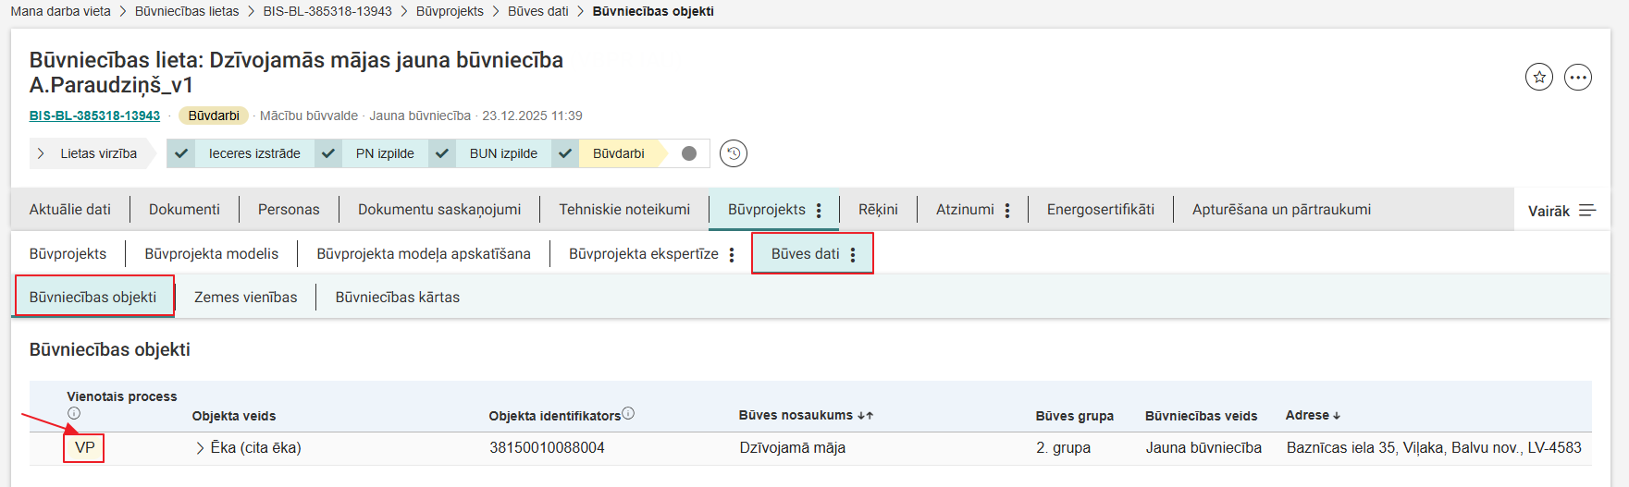Open the BIS-BL-385318-13943 case link
This screenshot has height=487, width=1629.
click(x=94, y=116)
